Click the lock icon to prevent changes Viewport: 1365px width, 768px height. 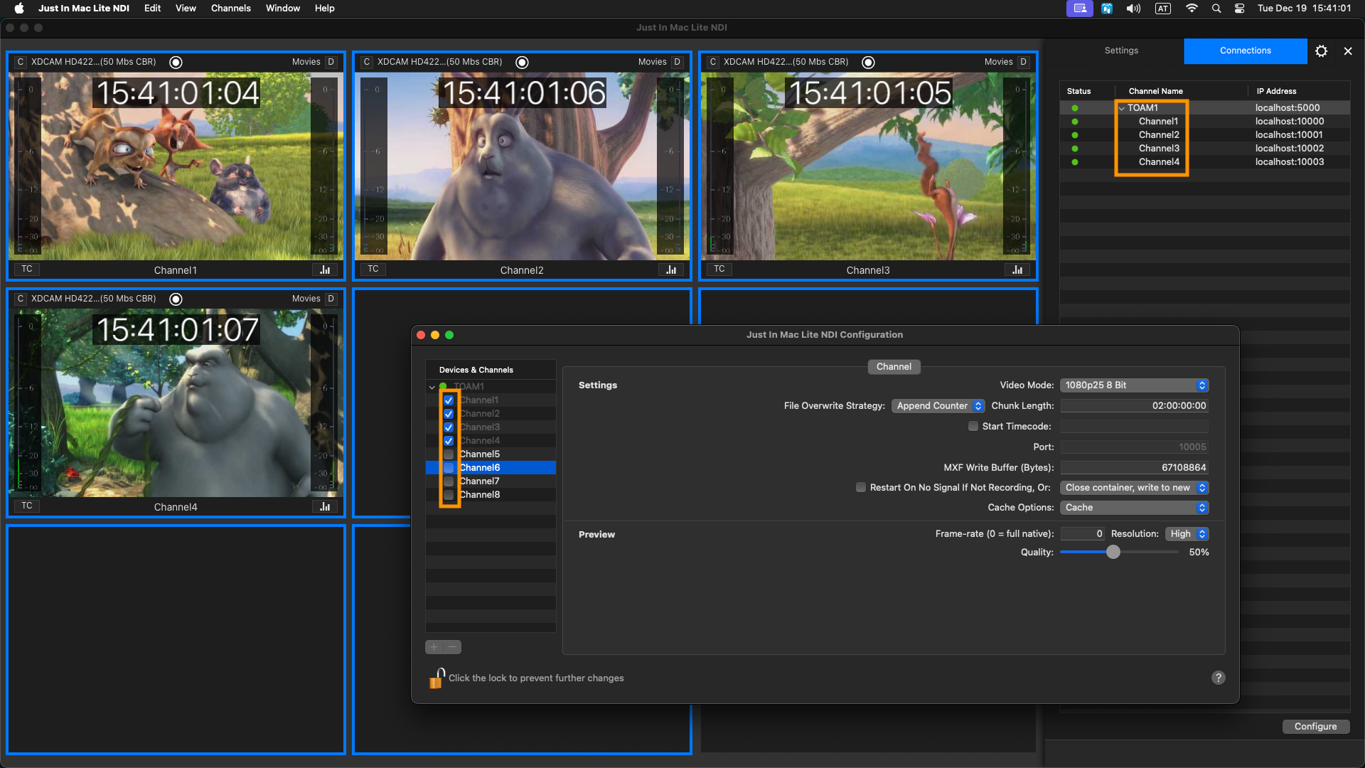point(437,678)
